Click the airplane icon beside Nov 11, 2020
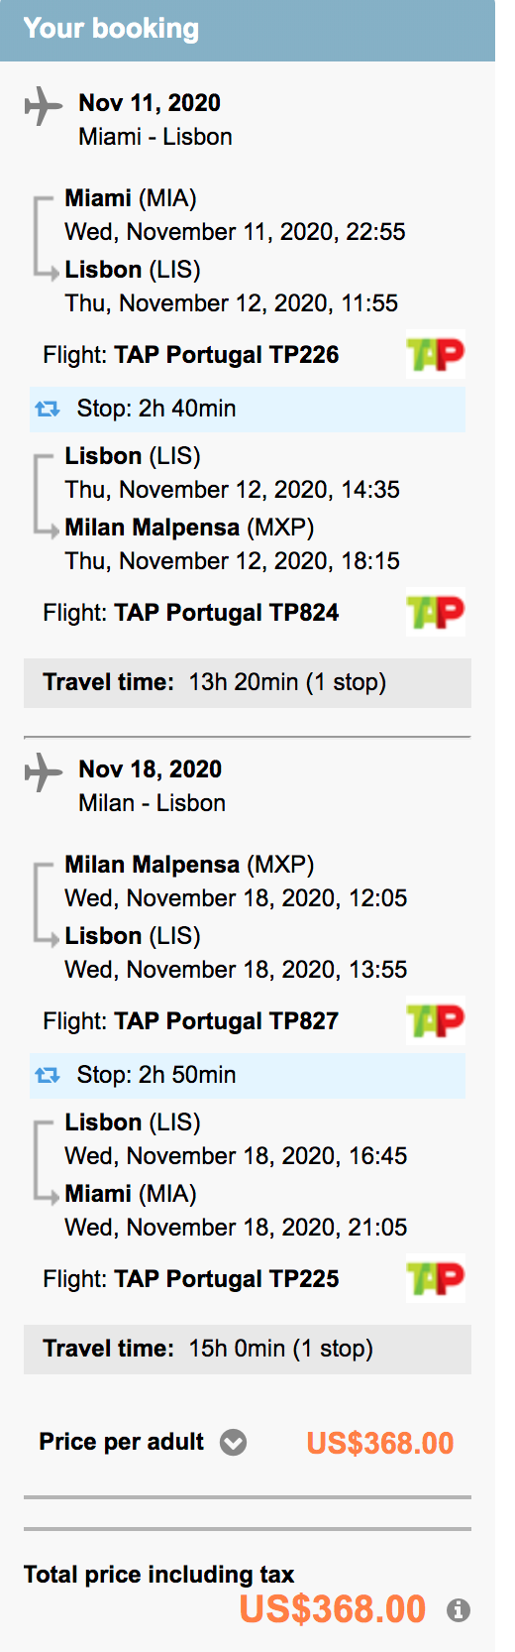The width and height of the screenshot is (515, 1652). (43, 106)
